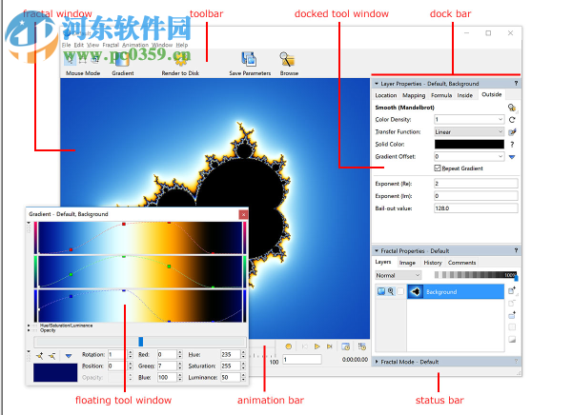Open the History tab in Fractal Properties
Image resolution: width=572 pixels, height=415 pixels.
[x=433, y=263]
